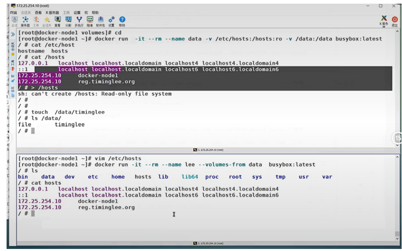Viewport: 402px width, 251px height.
Task: Click the 软件包 (Packages) toolbar icon
Action: [100, 21]
